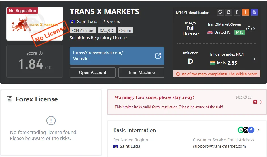Click the X social icon

(246, 130)
